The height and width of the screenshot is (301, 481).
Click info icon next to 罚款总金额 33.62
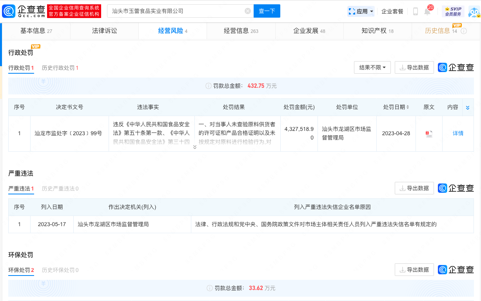pyautogui.click(x=210, y=288)
